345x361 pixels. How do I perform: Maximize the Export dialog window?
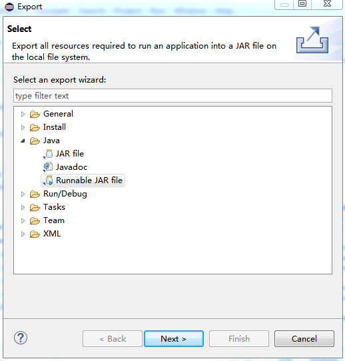tap(302, 4)
